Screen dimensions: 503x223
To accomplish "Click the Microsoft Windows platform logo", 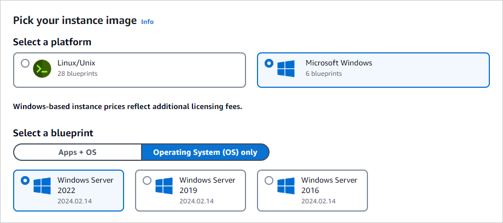I will click(286, 69).
